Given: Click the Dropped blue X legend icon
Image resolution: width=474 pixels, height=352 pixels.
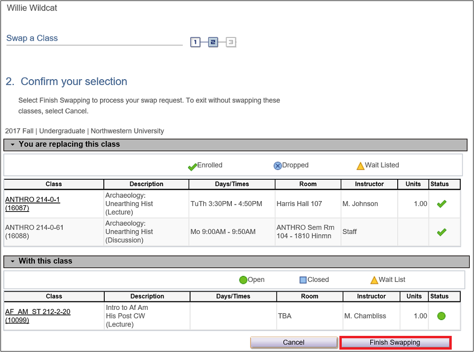Looking at the screenshot, I should click(277, 166).
